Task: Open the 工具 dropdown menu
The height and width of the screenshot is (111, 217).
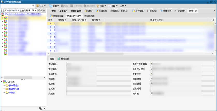Action: pos(123,6)
